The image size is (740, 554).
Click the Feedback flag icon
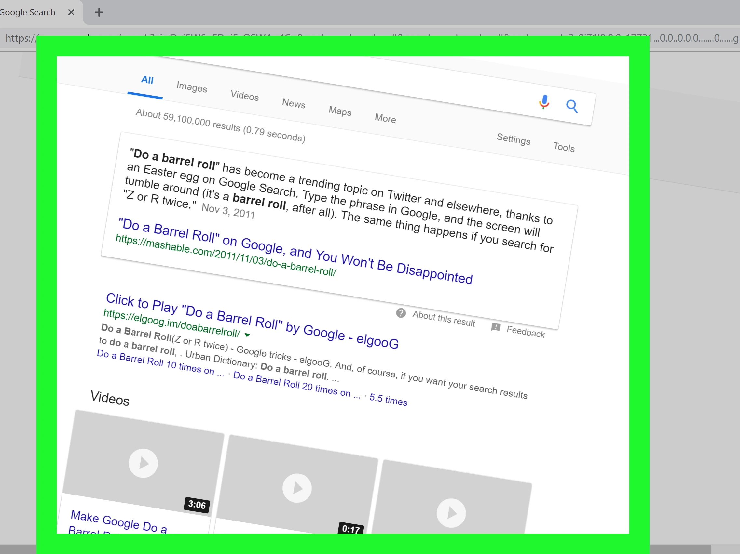(496, 327)
